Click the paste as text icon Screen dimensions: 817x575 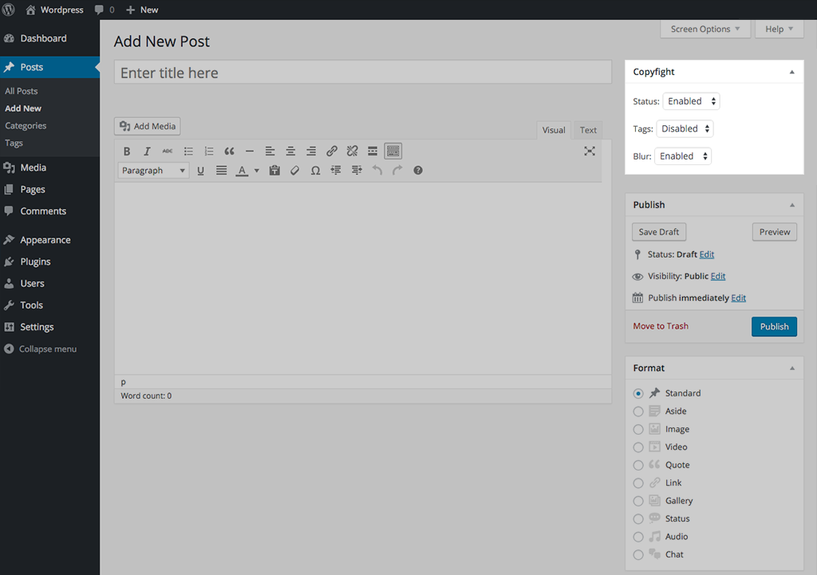point(274,171)
